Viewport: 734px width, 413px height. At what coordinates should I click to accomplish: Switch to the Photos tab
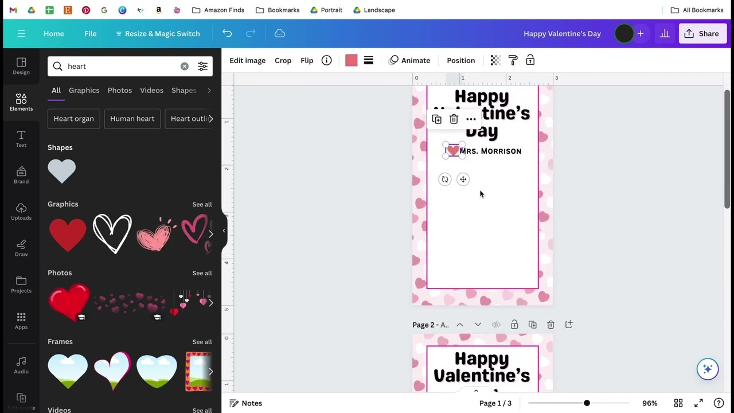pyautogui.click(x=120, y=90)
